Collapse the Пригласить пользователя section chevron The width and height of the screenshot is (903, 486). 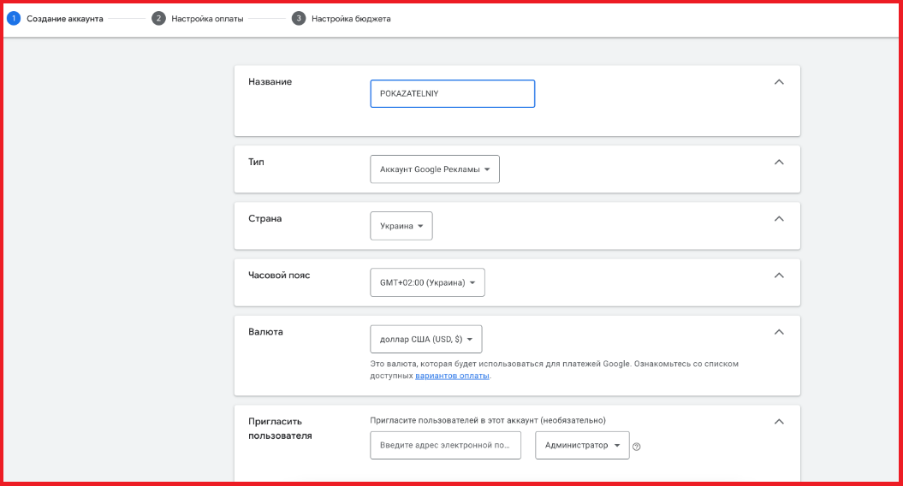[779, 421]
